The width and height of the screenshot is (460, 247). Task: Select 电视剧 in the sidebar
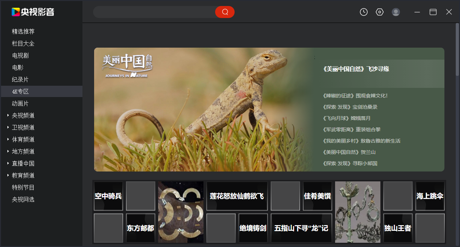tap(20, 55)
